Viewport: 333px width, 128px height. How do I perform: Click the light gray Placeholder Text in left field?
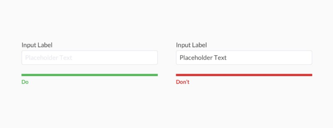(48, 58)
